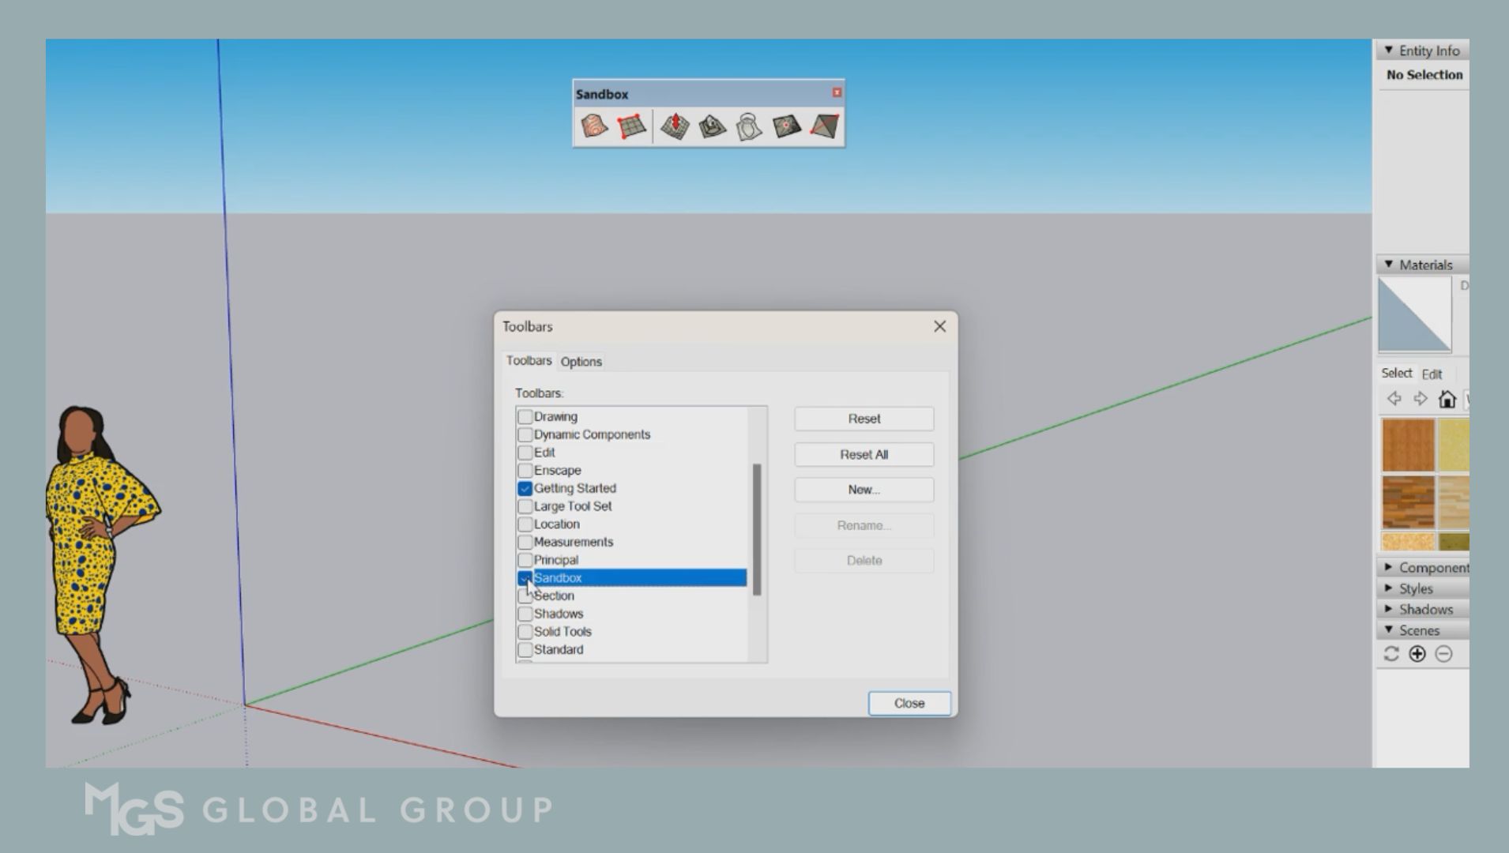Activate the Drape tool
Screen dimensions: 1509x853
coord(747,126)
